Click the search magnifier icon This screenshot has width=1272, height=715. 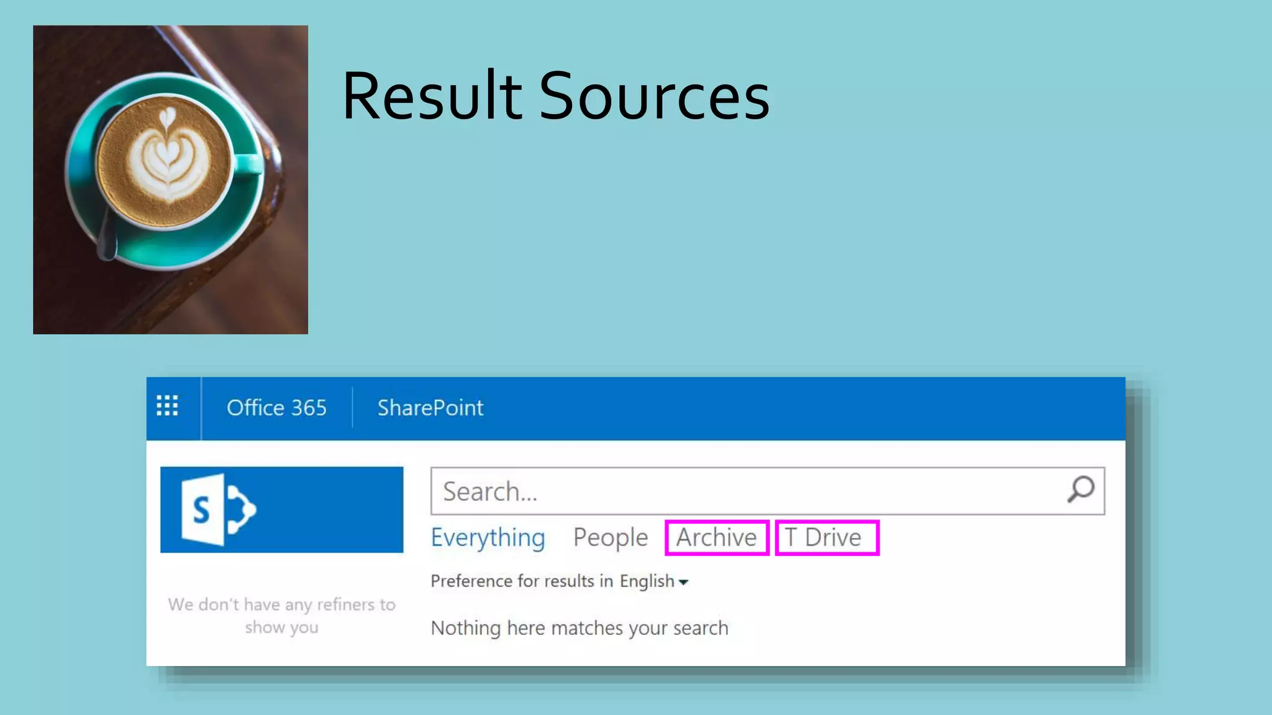[1081, 490]
